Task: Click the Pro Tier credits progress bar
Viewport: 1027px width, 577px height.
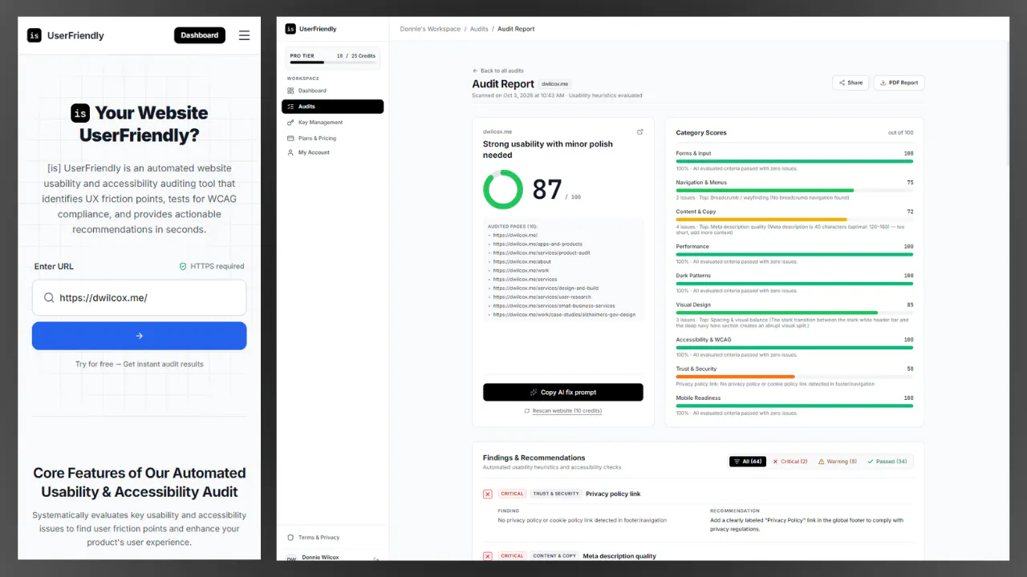Action: 332,63
